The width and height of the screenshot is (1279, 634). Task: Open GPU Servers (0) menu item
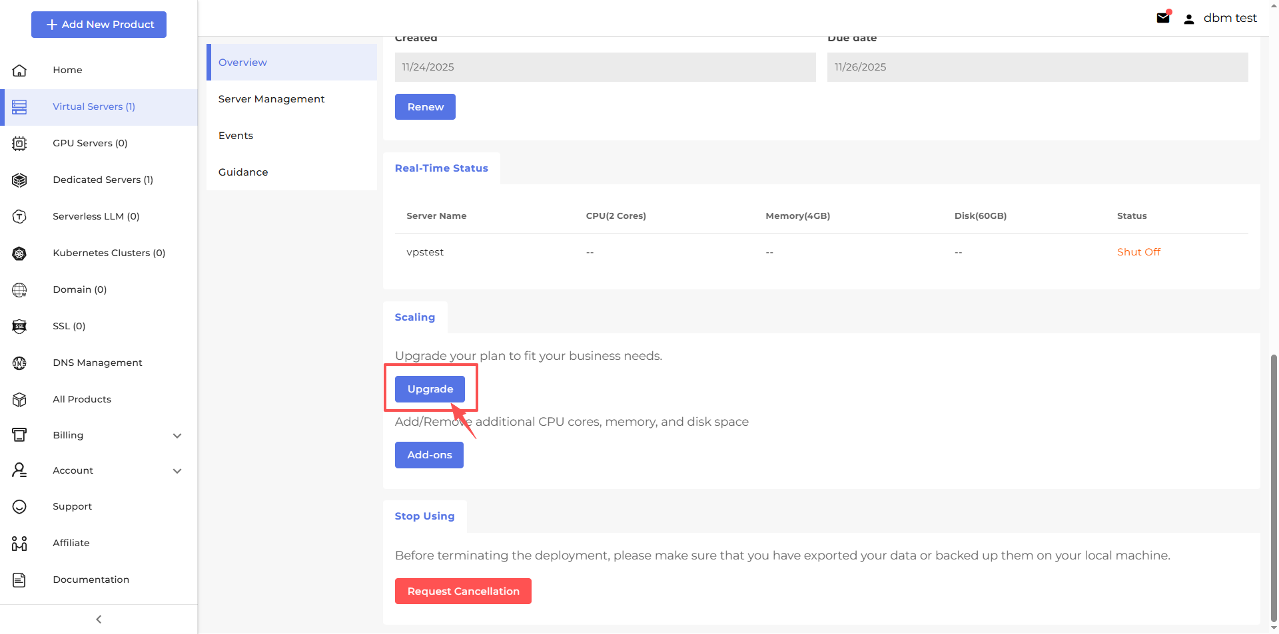(x=99, y=143)
